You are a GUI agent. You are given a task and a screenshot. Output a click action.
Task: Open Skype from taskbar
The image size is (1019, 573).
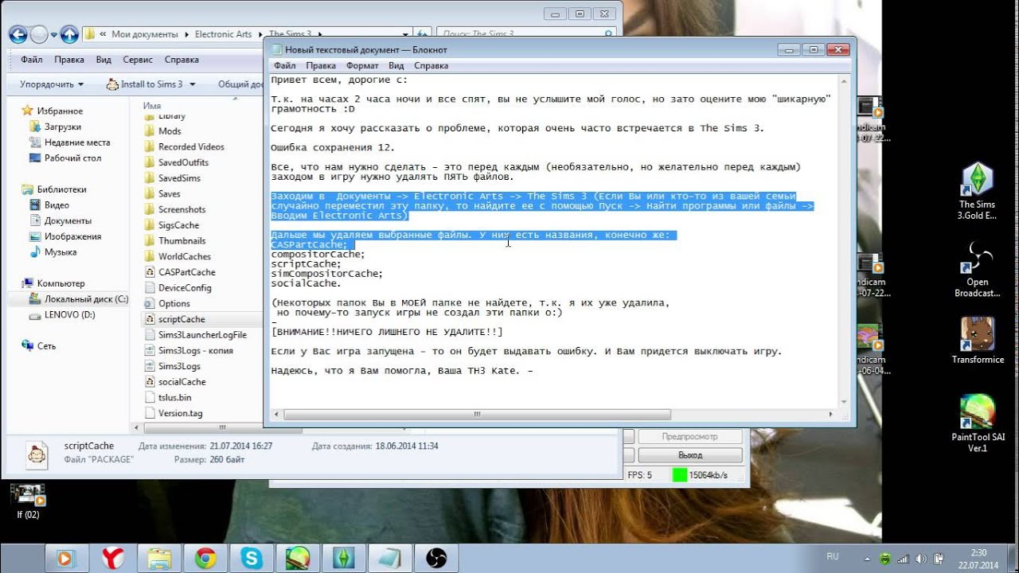(252, 559)
